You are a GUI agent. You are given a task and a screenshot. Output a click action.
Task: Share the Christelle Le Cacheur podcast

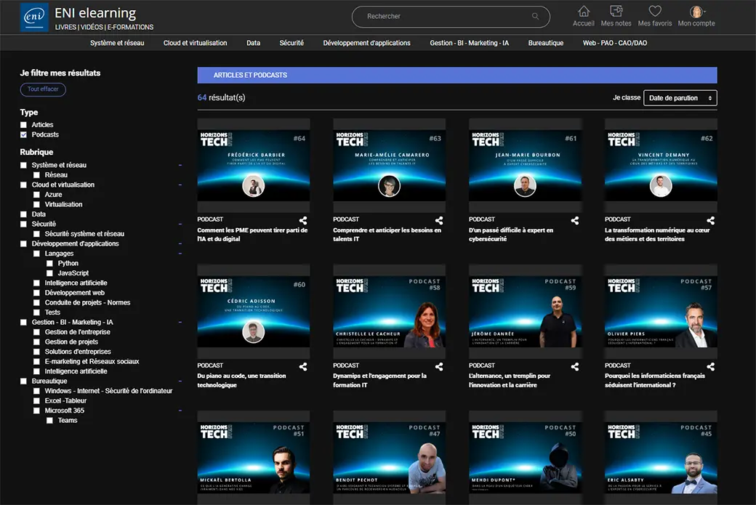(x=438, y=366)
